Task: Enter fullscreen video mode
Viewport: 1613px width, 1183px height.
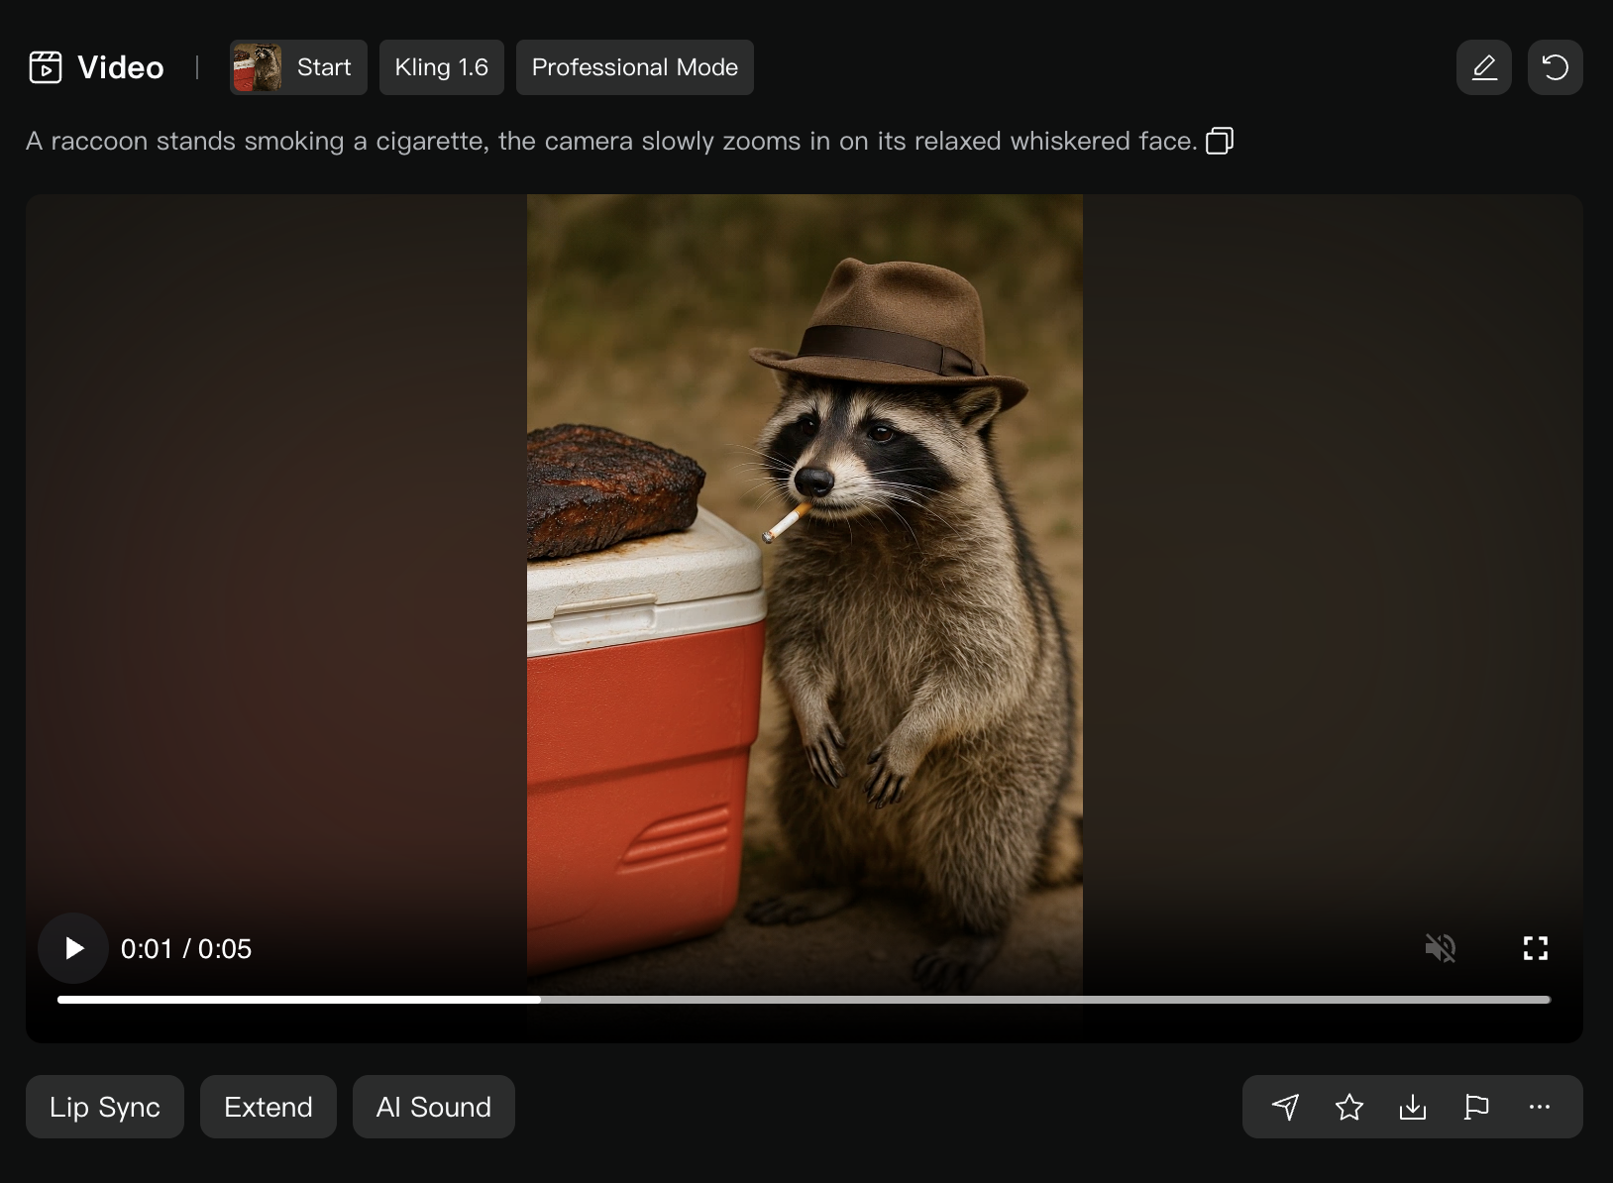Action: coord(1535,948)
